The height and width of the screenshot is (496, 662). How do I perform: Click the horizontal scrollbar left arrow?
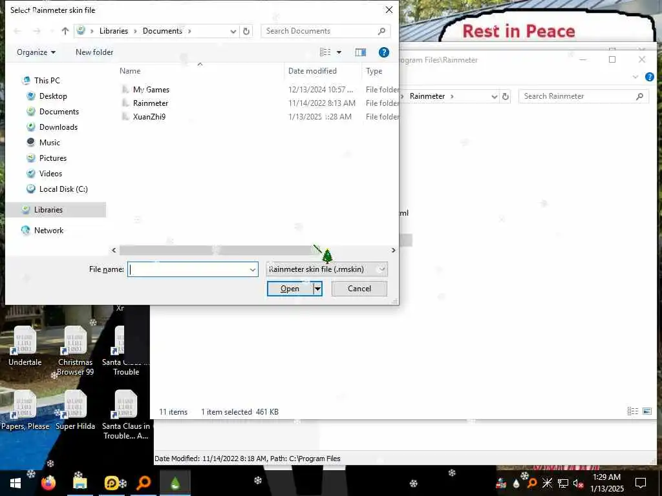pyautogui.click(x=114, y=250)
